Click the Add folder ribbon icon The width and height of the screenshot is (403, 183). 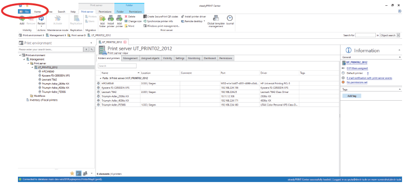102,18
